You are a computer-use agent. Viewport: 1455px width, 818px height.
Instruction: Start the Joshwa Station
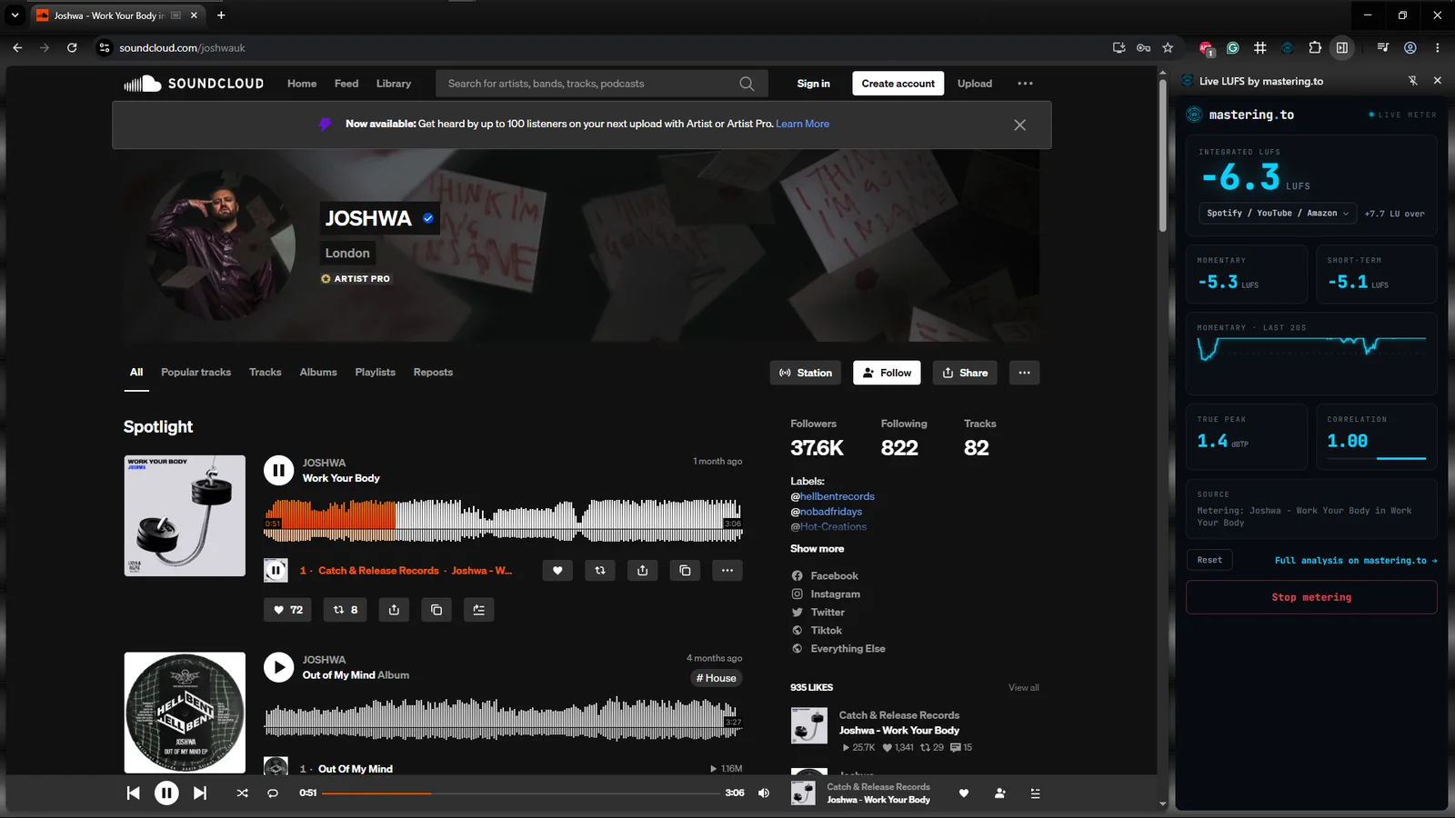pyautogui.click(x=806, y=373)
